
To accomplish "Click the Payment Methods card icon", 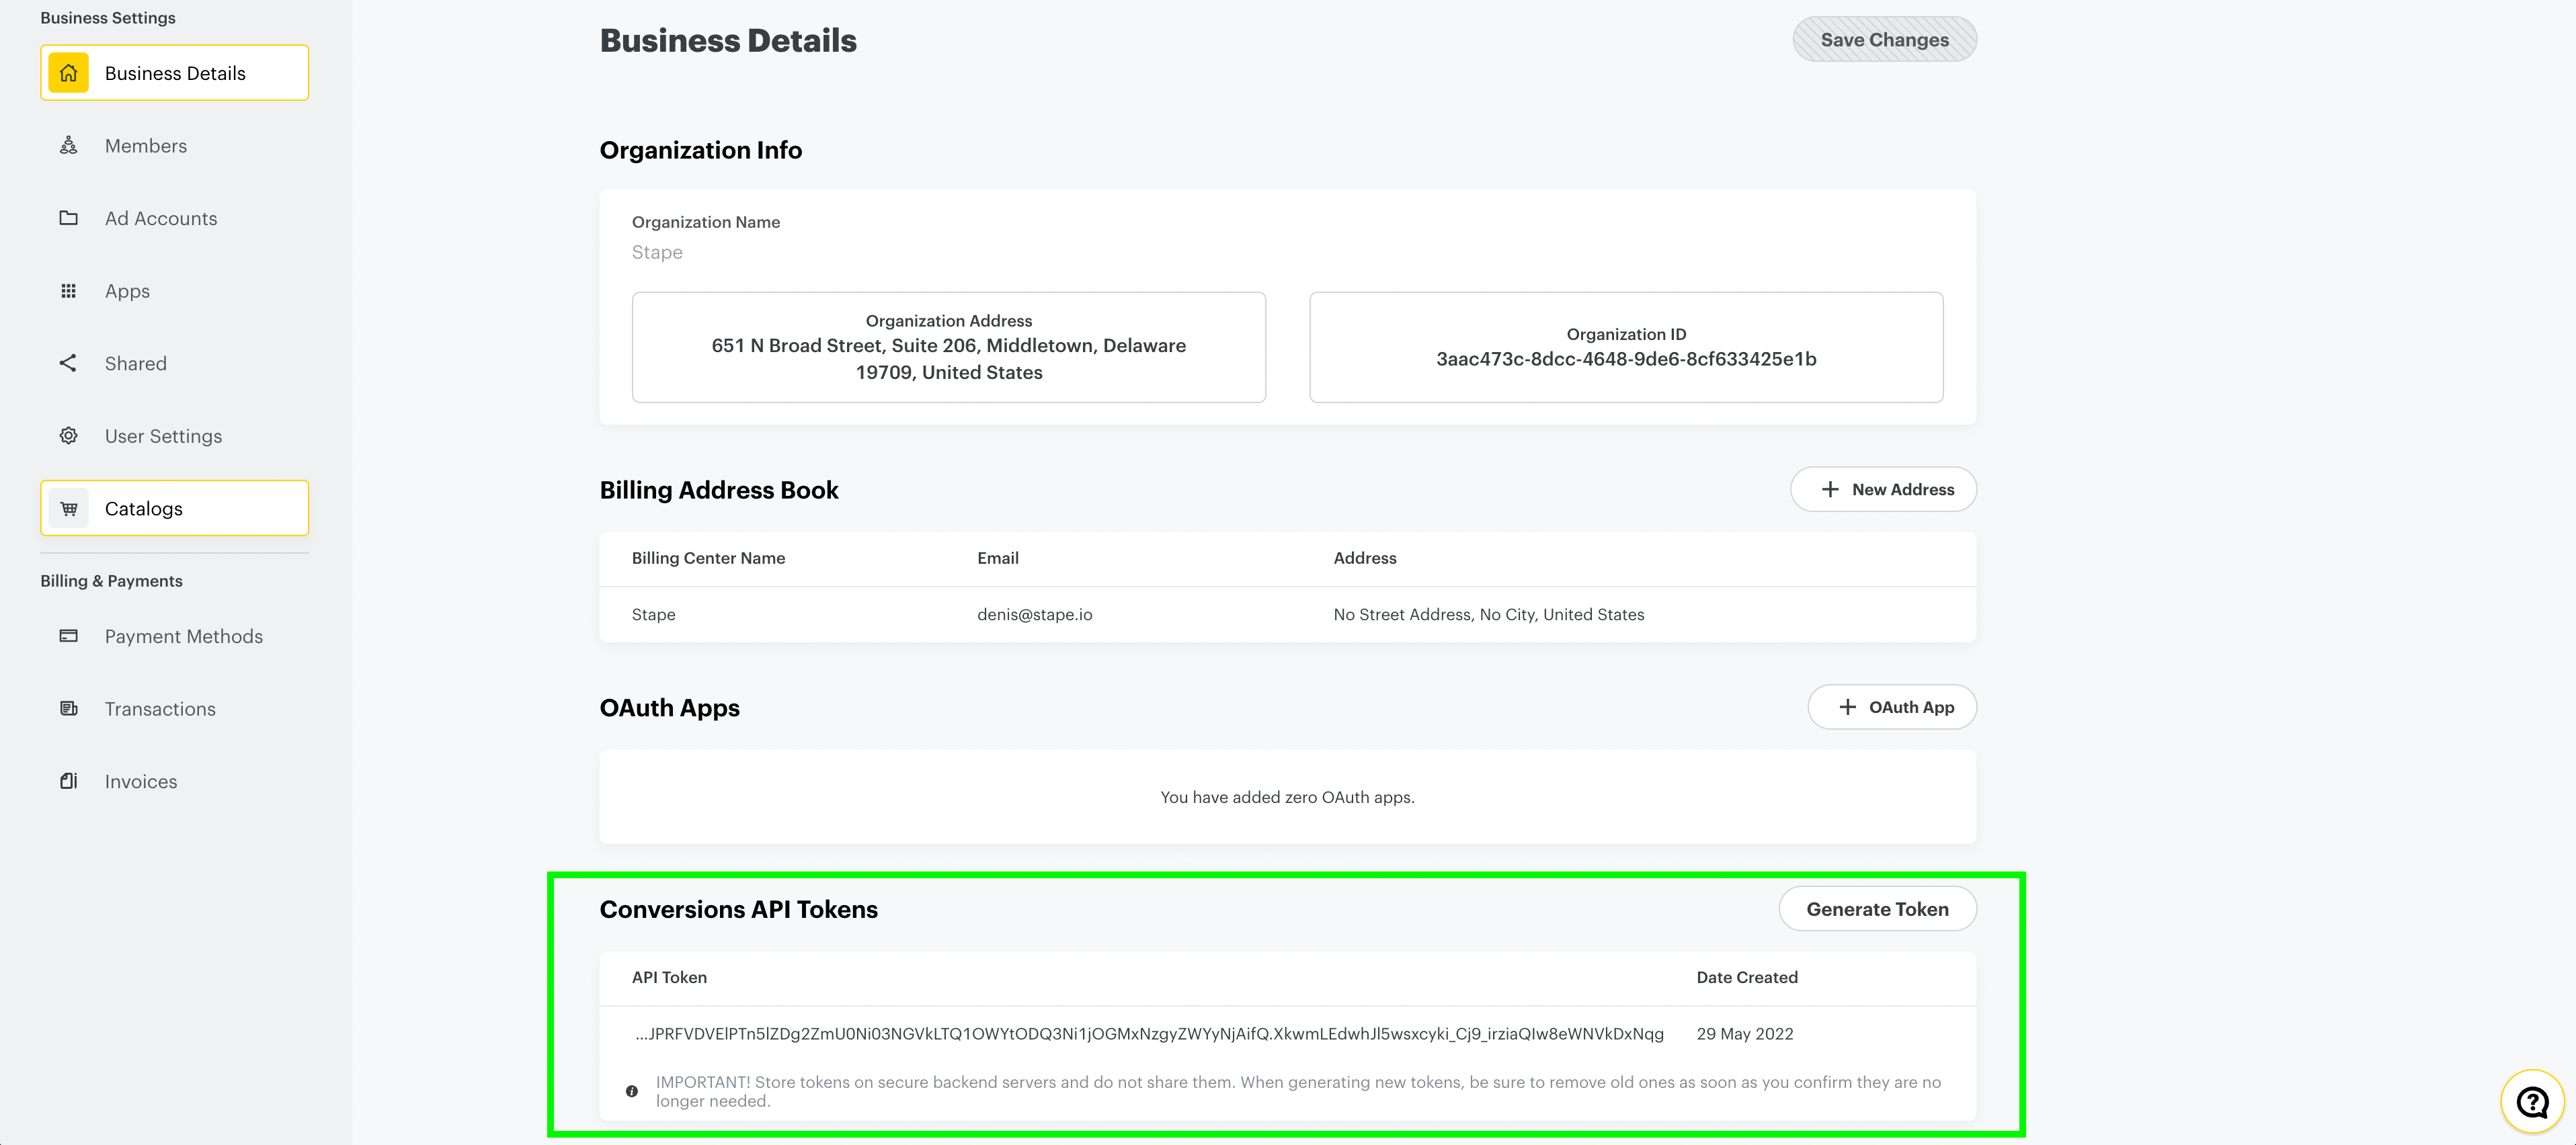I will [67, 636].
